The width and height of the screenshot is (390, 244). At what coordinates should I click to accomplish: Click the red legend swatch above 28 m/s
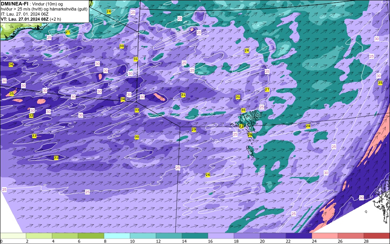point(377,236)
